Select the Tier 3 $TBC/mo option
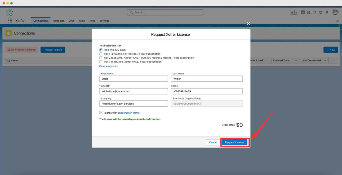Screen dimensions: 342x175 coord(101,62)
